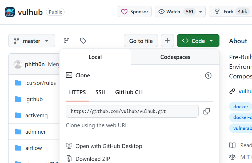252x163 pixels.
Task: Click Open with GitHub Desktop
Action: 109,146
